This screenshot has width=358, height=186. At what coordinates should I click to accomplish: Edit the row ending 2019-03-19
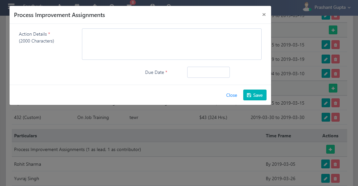[x=326, y=59]
